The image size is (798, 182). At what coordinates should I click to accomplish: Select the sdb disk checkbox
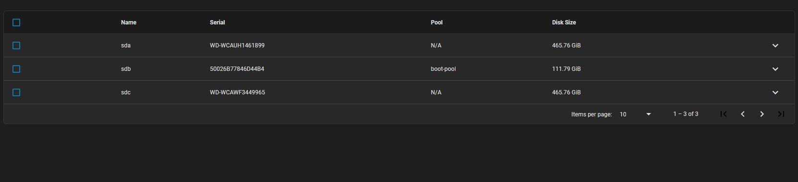(16, 69)
